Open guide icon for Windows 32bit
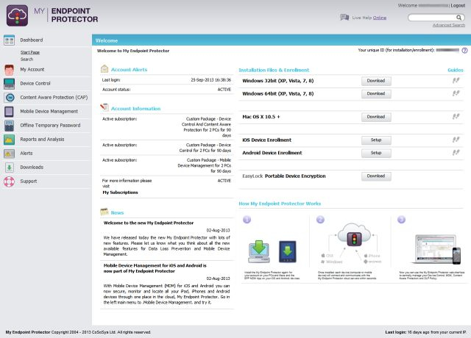 click(456, 80)
